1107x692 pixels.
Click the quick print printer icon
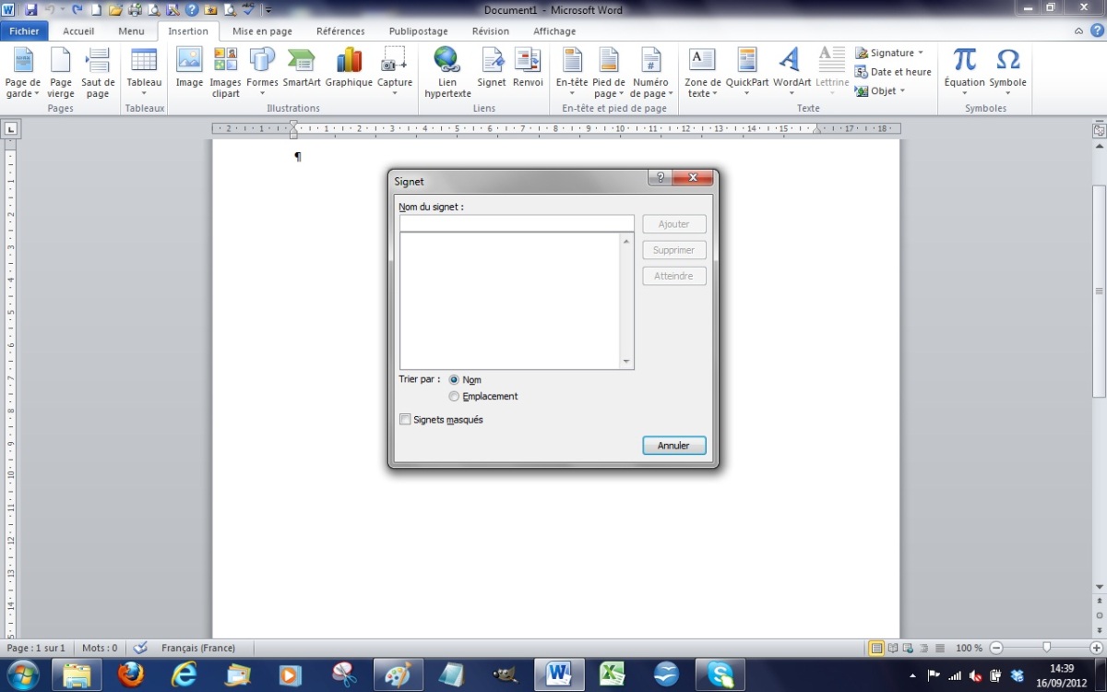click(x=135, y=9)
